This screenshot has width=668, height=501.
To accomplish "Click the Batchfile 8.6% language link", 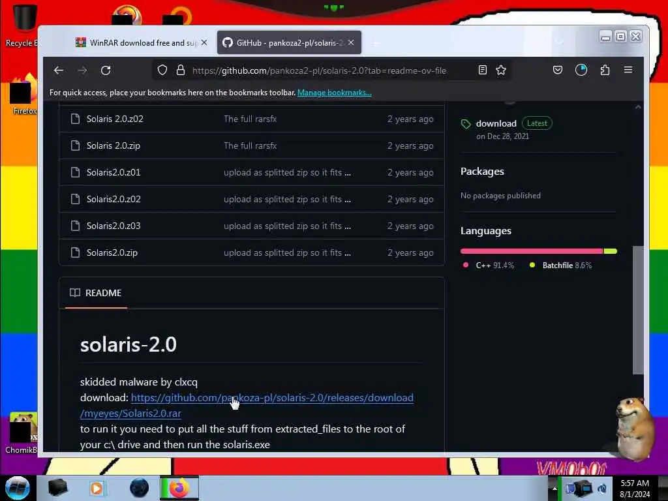I will coord(560,266).
